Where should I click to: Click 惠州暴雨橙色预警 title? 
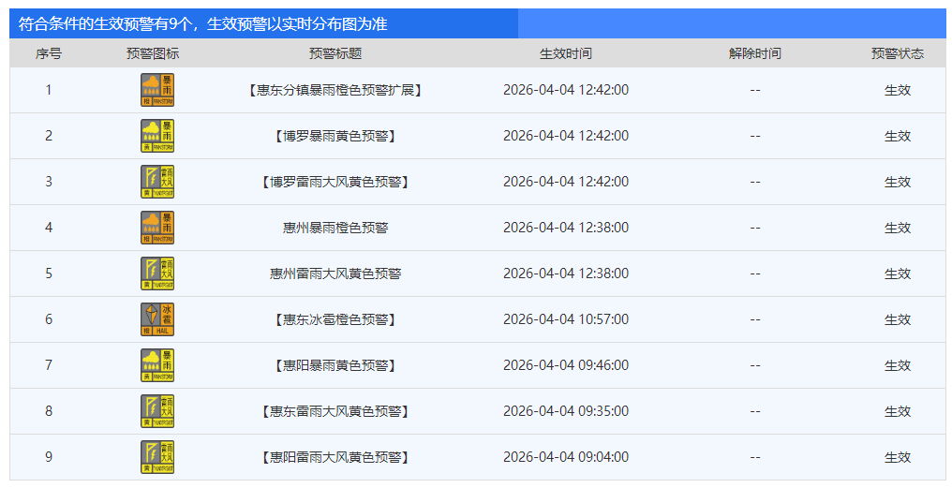click(335, 228)
